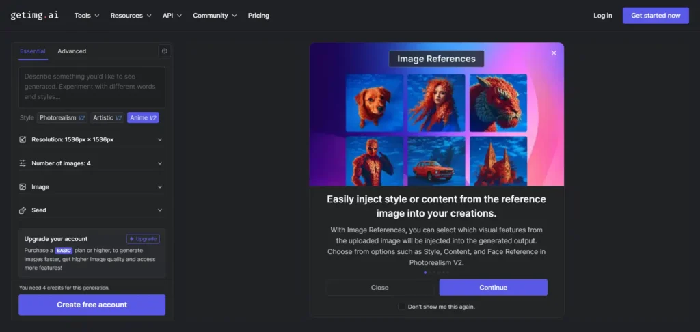Image resolution: width=700 pixels, height=332 pixels.
Task: Click the red dog reference thumbnail
Action: [x=373, y=102]
